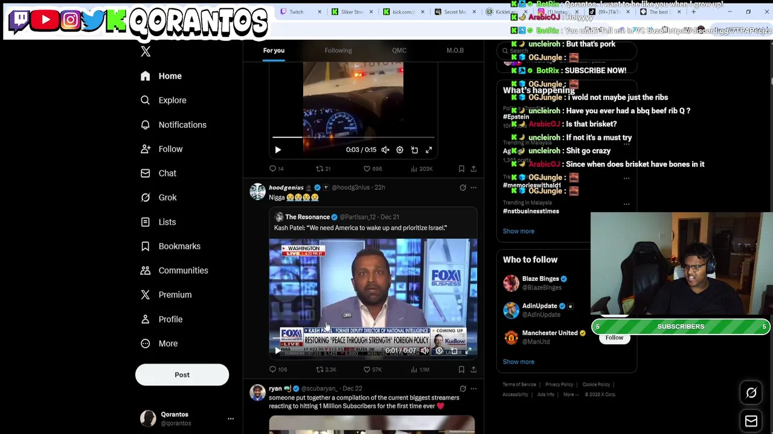This screenshot has height=434, width=773.
Task: Expand car video to fullscreen
Action: (429, 150)
